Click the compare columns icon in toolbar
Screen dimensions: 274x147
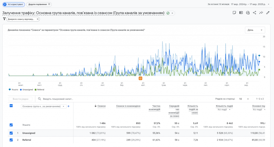[x=241, y=13]
